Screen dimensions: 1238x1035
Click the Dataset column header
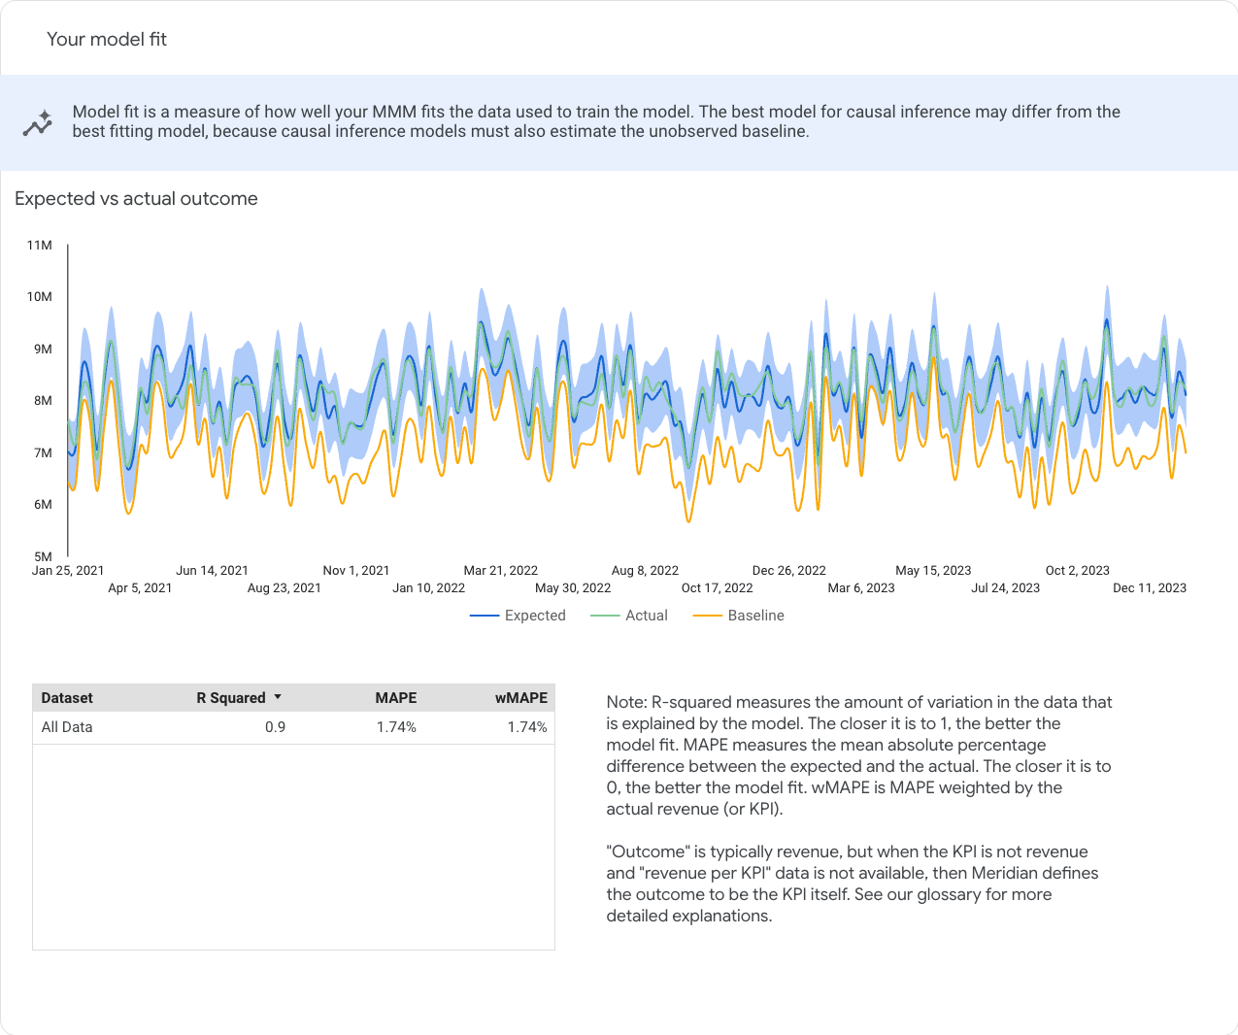click(x=67, y=698)
